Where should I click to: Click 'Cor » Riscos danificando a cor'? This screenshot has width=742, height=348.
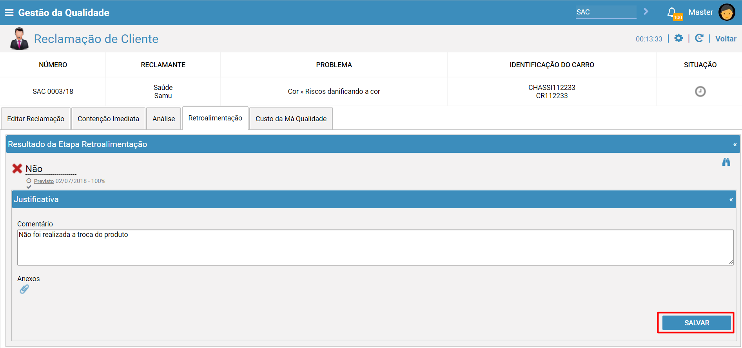(334, 91)
